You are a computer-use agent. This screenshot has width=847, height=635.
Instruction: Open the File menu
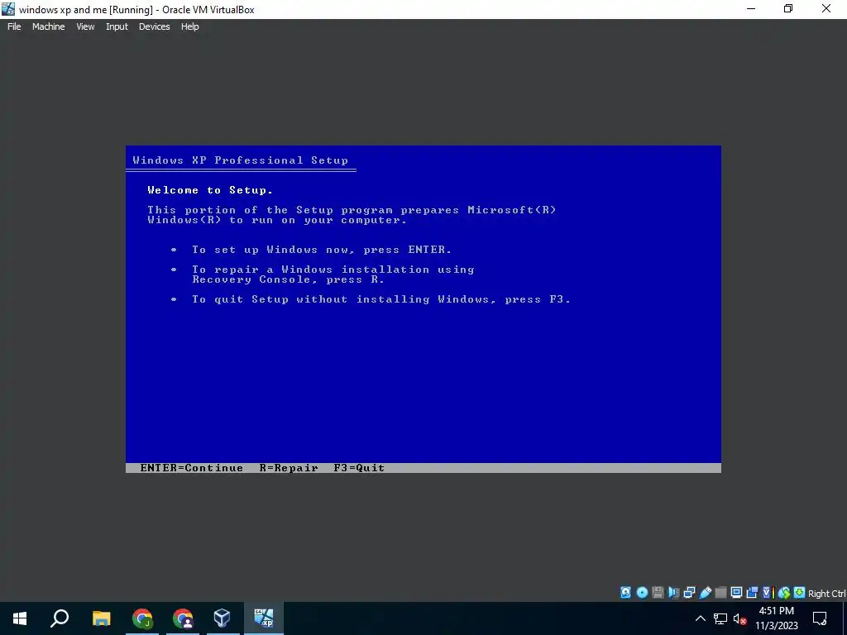pos(14,26)
